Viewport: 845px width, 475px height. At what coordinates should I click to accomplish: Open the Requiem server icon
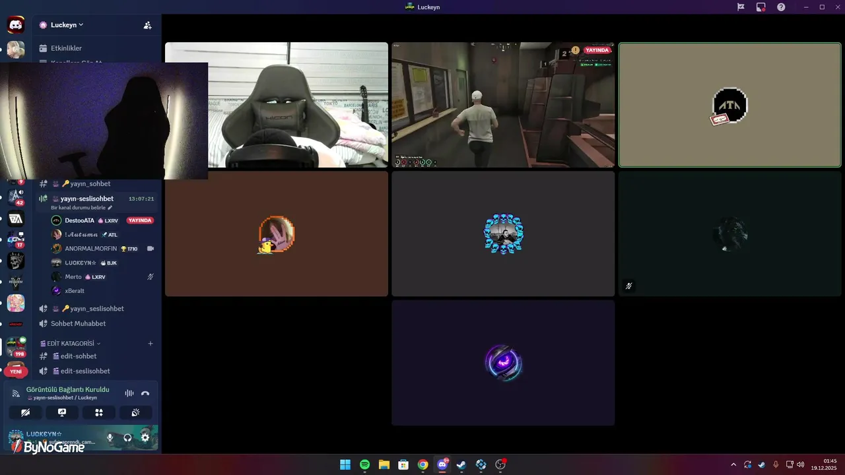pos(16,282)
